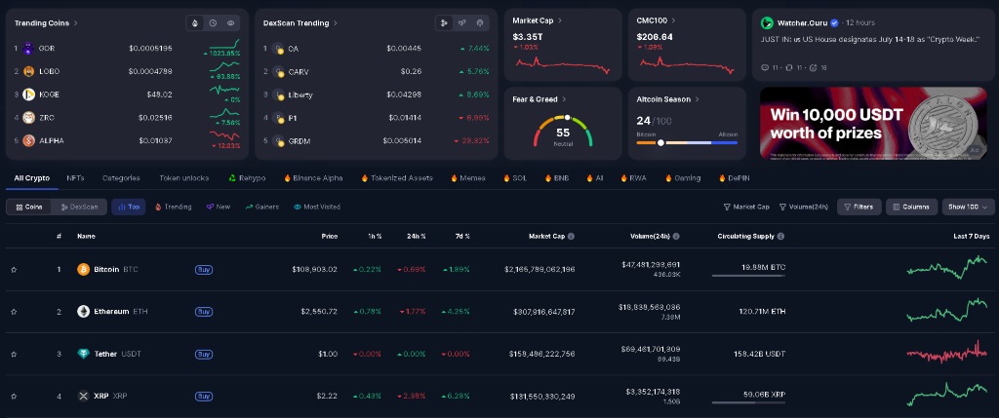Click the Buy button for Tether
The height and width of the screenshot is (418, 999).
[x=203, y=354]
